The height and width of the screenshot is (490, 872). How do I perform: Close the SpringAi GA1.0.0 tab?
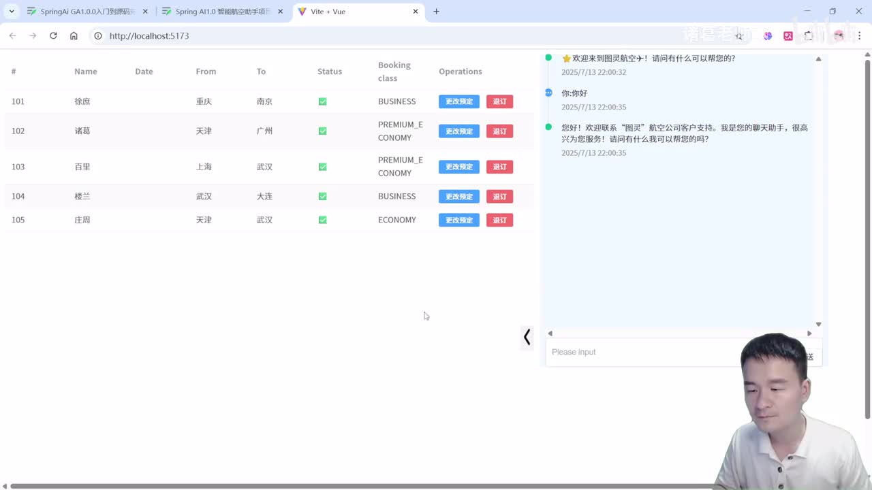tap(145, 12)
